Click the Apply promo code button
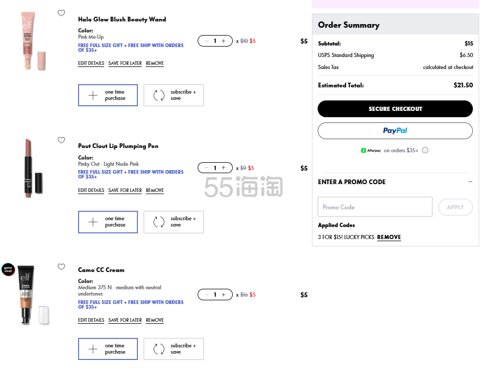The height and width of the screenshot is (373, 487). click(455, 207)
